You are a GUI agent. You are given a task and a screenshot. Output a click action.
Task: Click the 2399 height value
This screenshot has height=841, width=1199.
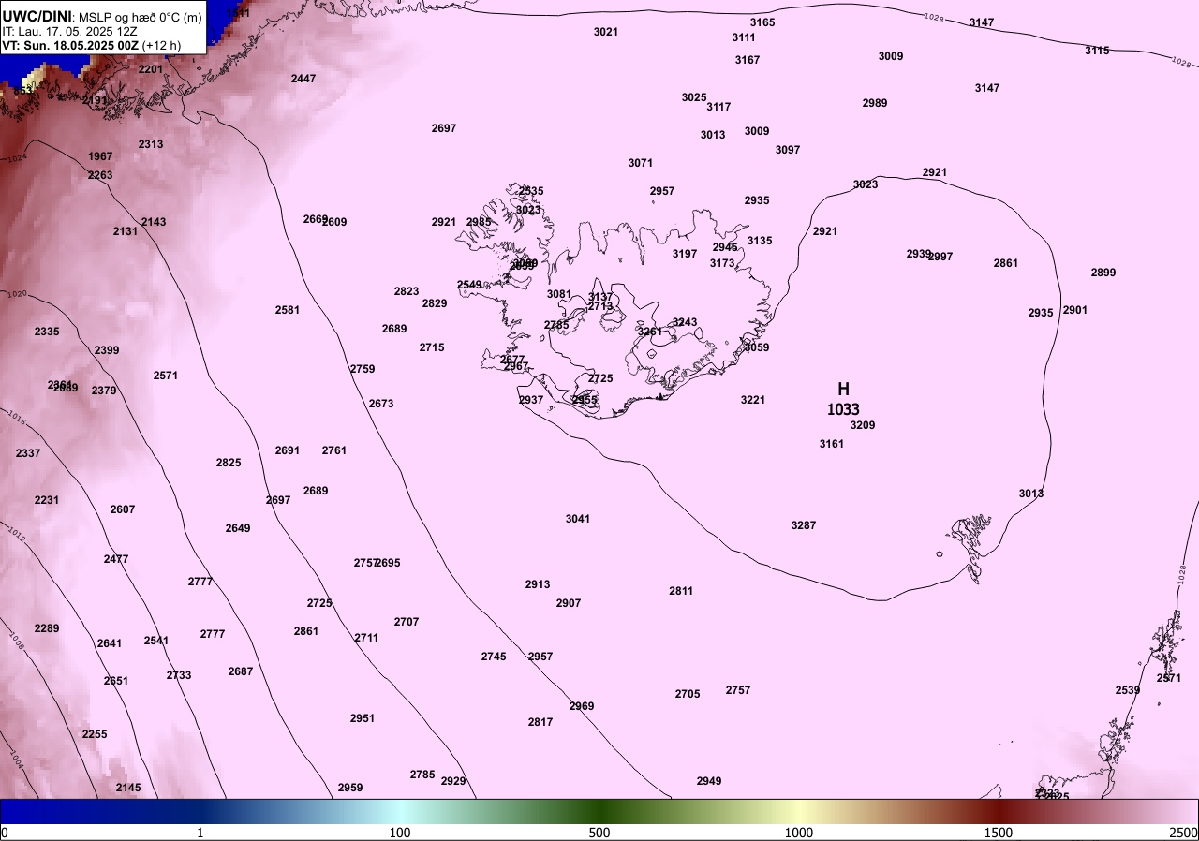[x=107, y=350]
